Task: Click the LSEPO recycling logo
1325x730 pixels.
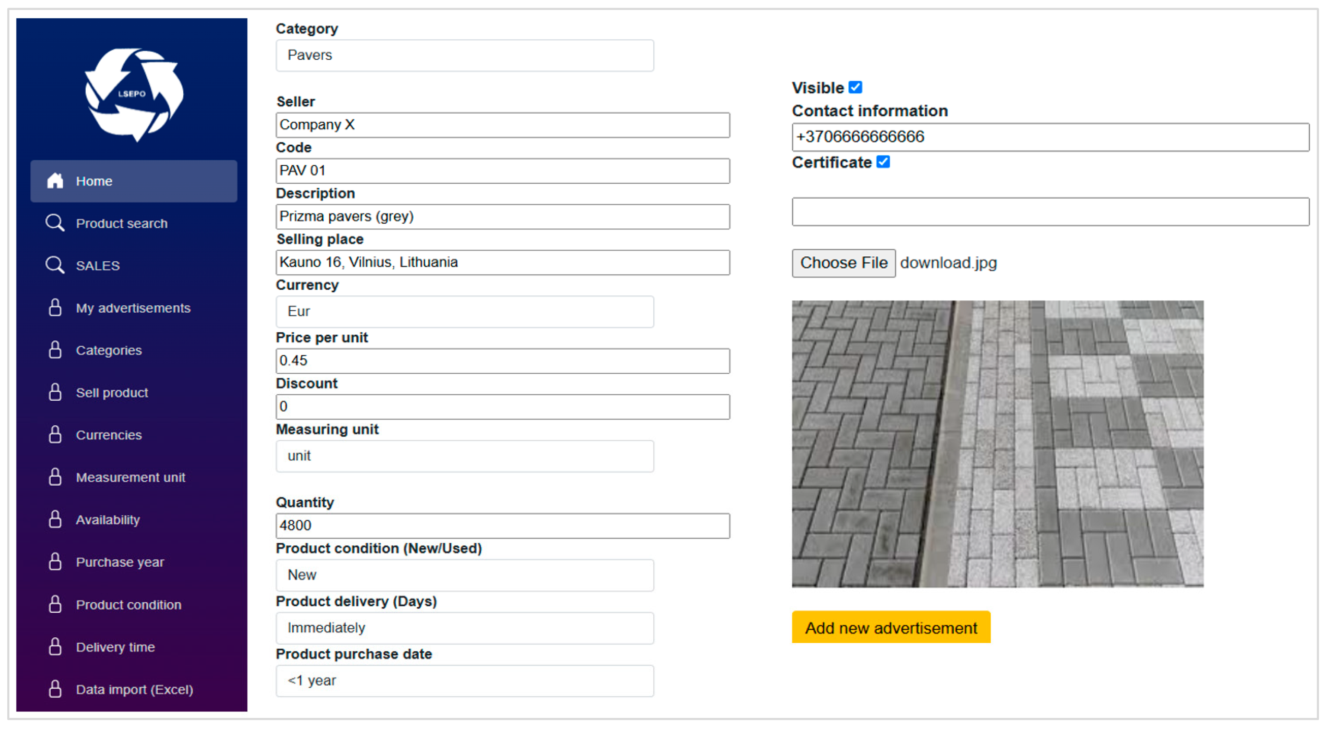Action: (x=133, y=94)
